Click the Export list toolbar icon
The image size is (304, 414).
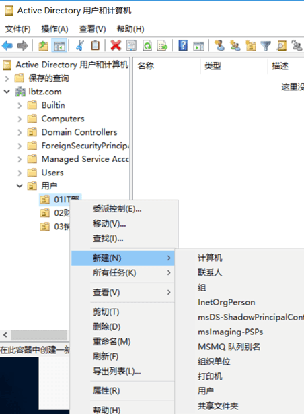163,46
